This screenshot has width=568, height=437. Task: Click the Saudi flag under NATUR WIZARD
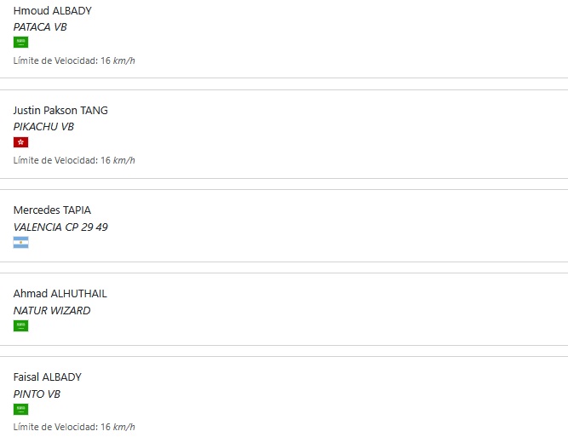[x=20, y=325]
